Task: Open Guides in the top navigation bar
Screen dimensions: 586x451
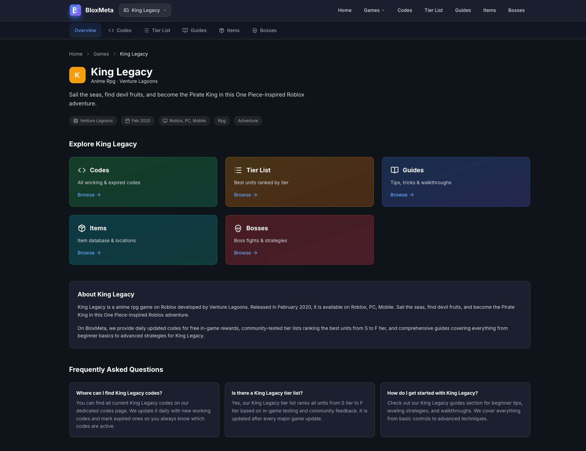Action: (x=463, y=10)
